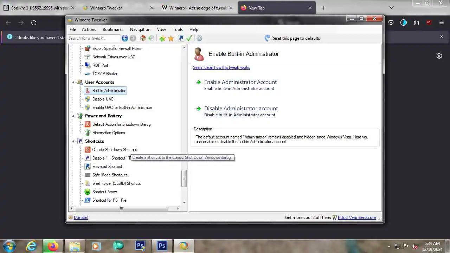Open the Navigation menu
The image size is (450, 253).
(140, 30)
